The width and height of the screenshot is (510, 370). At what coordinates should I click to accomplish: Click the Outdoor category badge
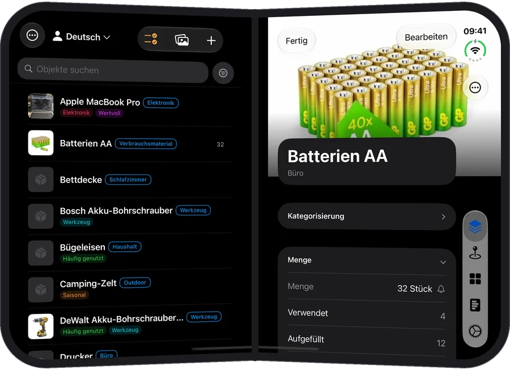point(135,283)
